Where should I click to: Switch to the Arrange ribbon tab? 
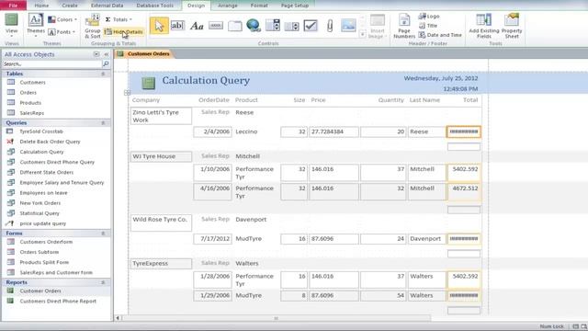228,6
